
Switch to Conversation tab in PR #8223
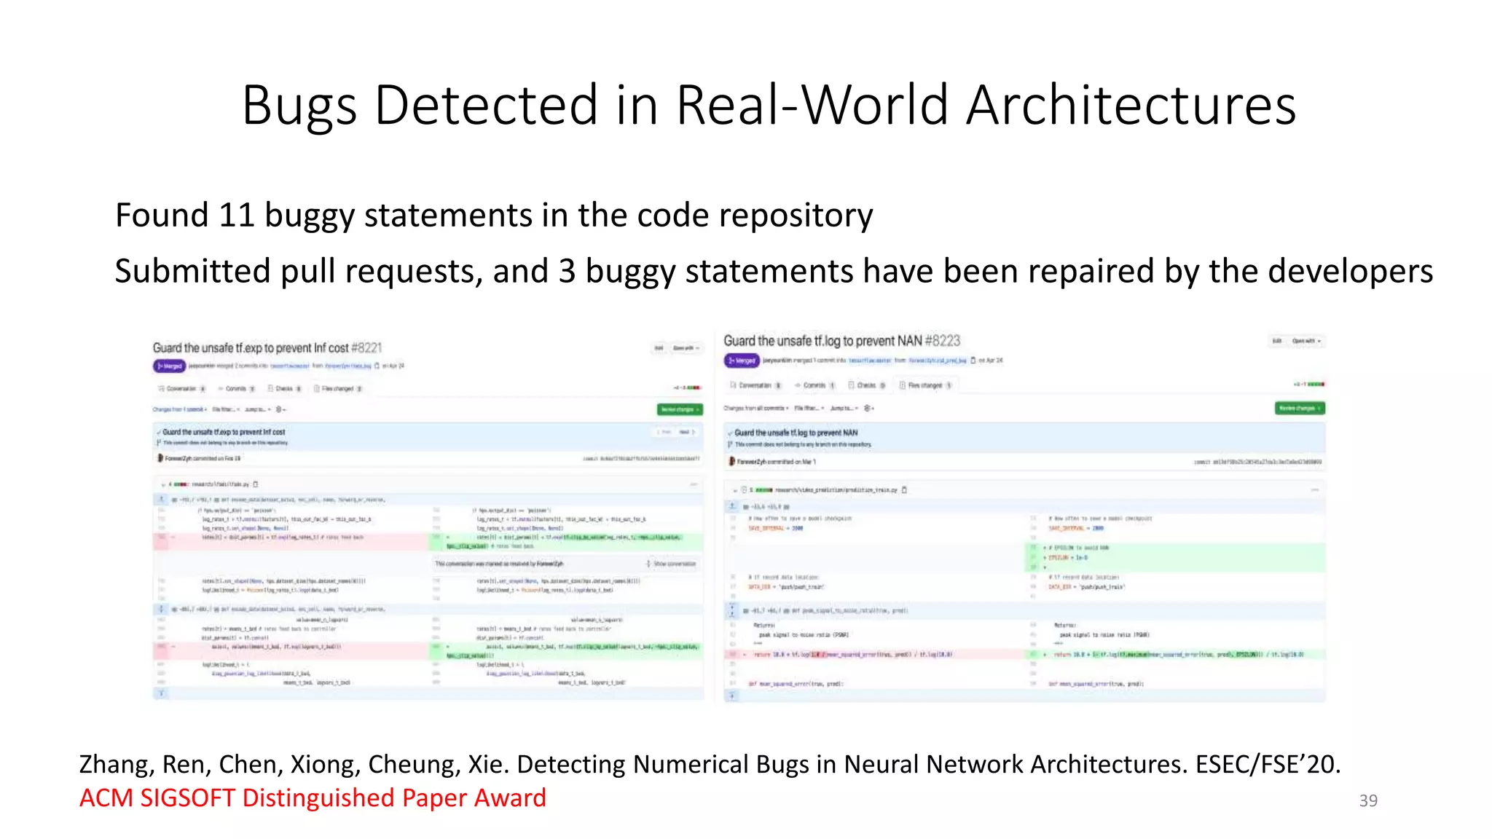coord(755,385)
